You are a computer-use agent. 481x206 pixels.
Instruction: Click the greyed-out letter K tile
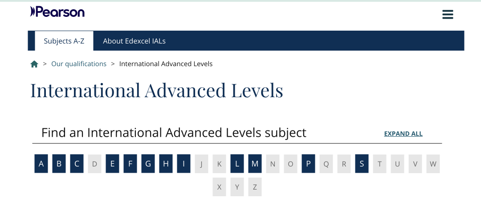(x=219, y=163)
